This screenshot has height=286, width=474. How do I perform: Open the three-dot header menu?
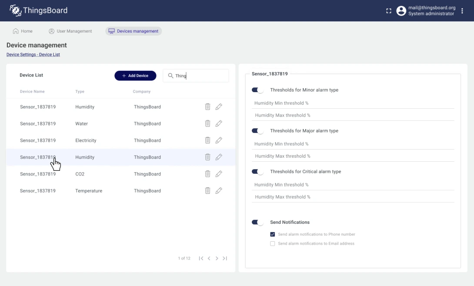click(x=462, y=11)
